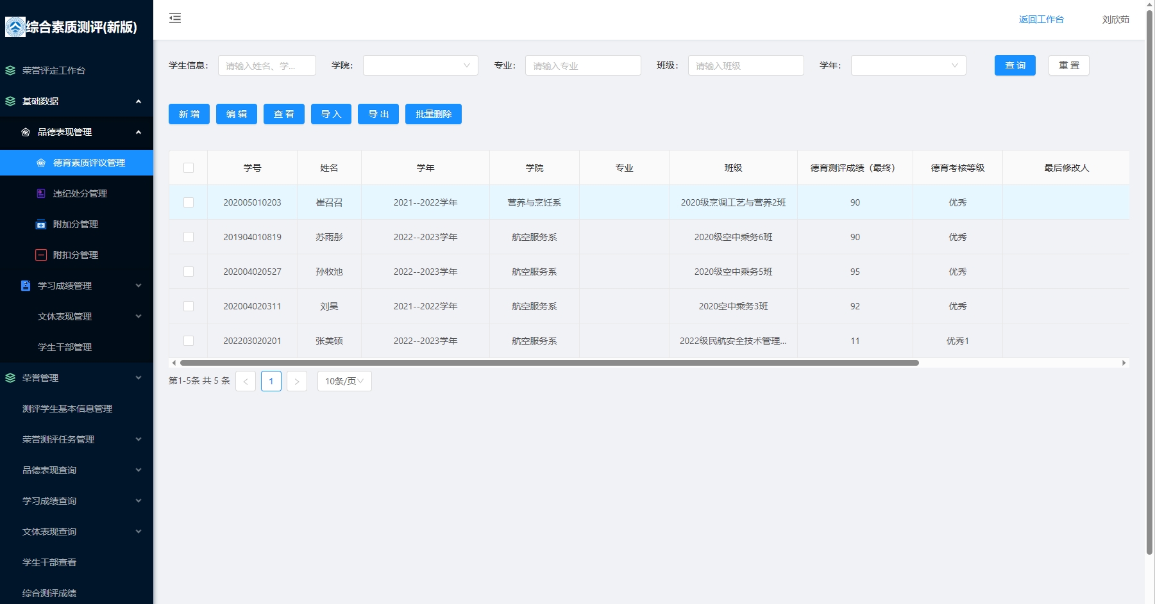Click the app logo icon in header
Screen dimensions: 1155x604
point(15,27)
